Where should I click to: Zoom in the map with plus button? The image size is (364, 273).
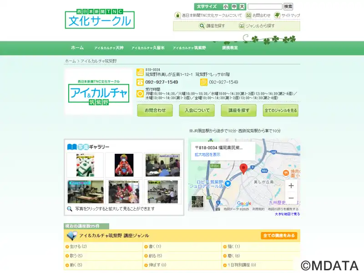click(291, 186)
